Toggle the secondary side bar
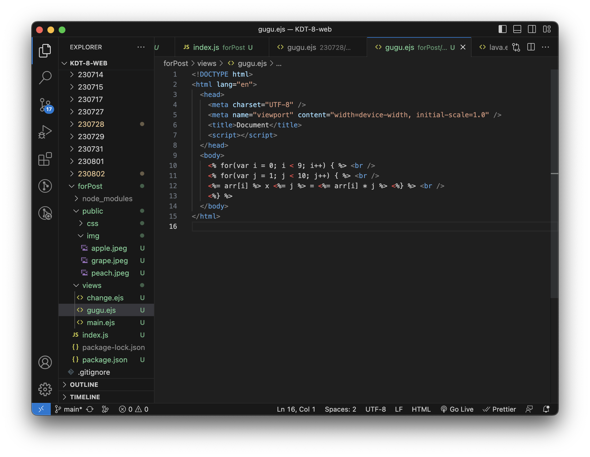590x457 pixels. tap(532, 29)
